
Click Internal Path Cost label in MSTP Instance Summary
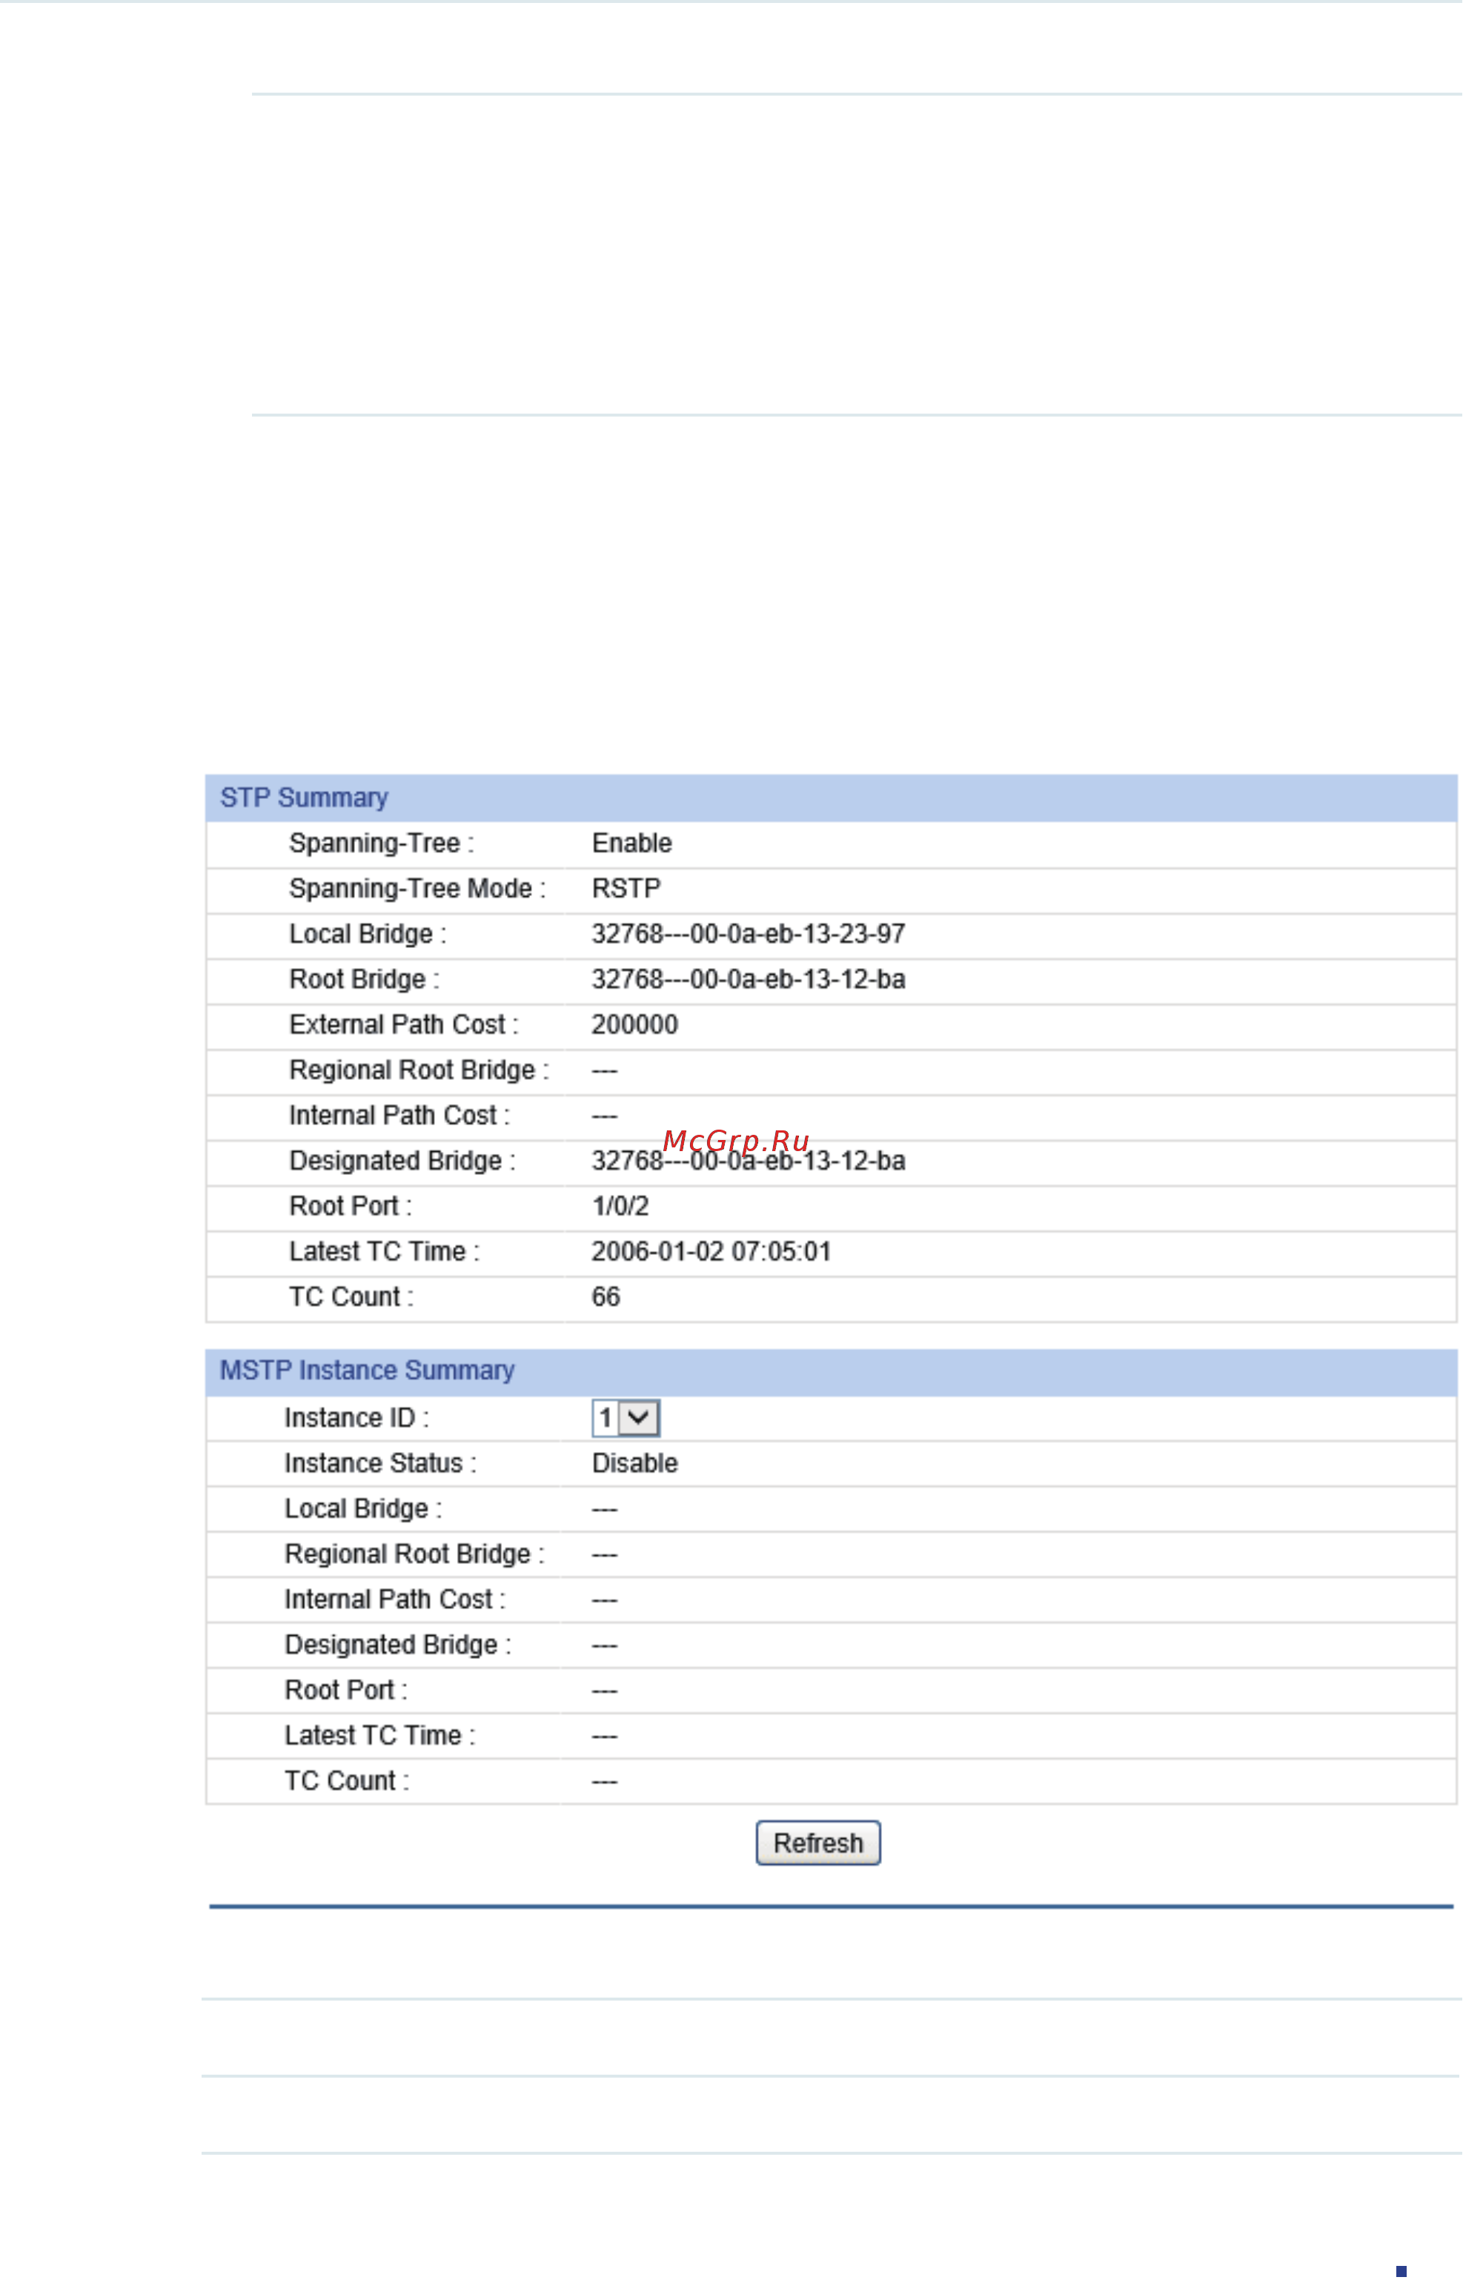(395, 1600)
